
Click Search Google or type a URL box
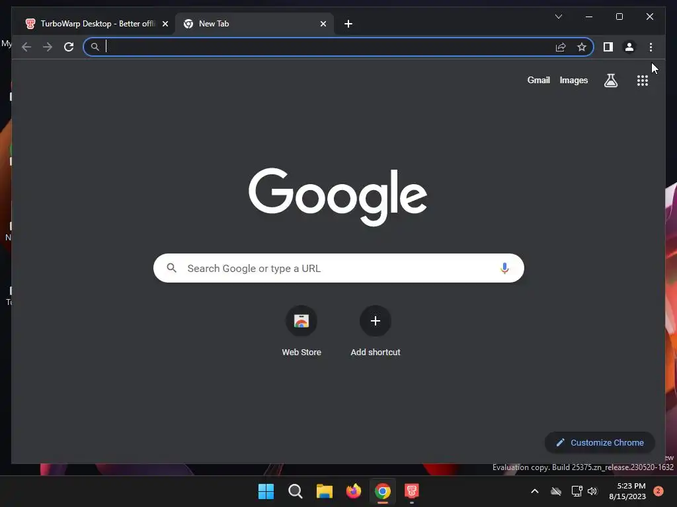(338, 268)
